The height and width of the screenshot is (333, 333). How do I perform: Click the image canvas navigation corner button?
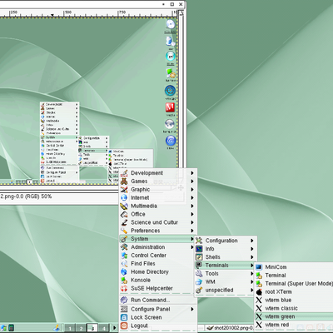[181, 188]
